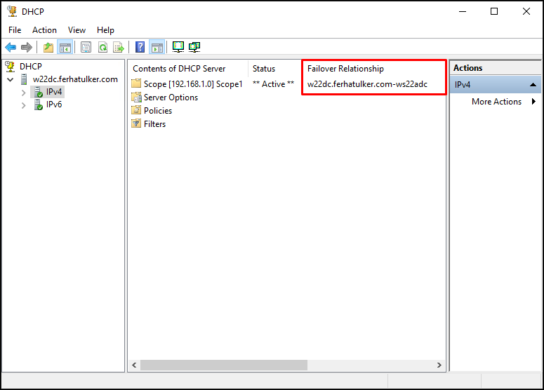Select the Filters folder item
This screenshot has width=544, height=390.
[154, 123]
